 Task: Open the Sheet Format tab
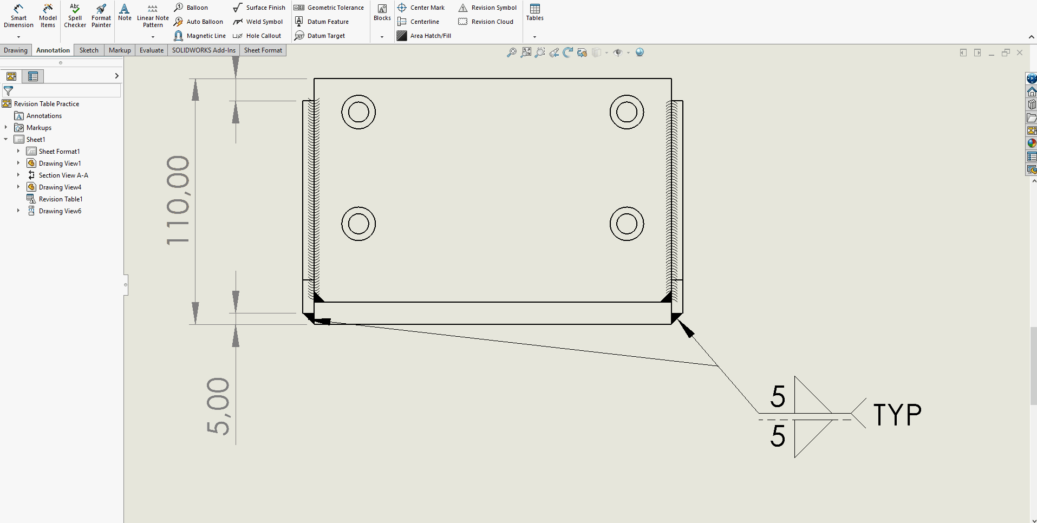[263, 50]
